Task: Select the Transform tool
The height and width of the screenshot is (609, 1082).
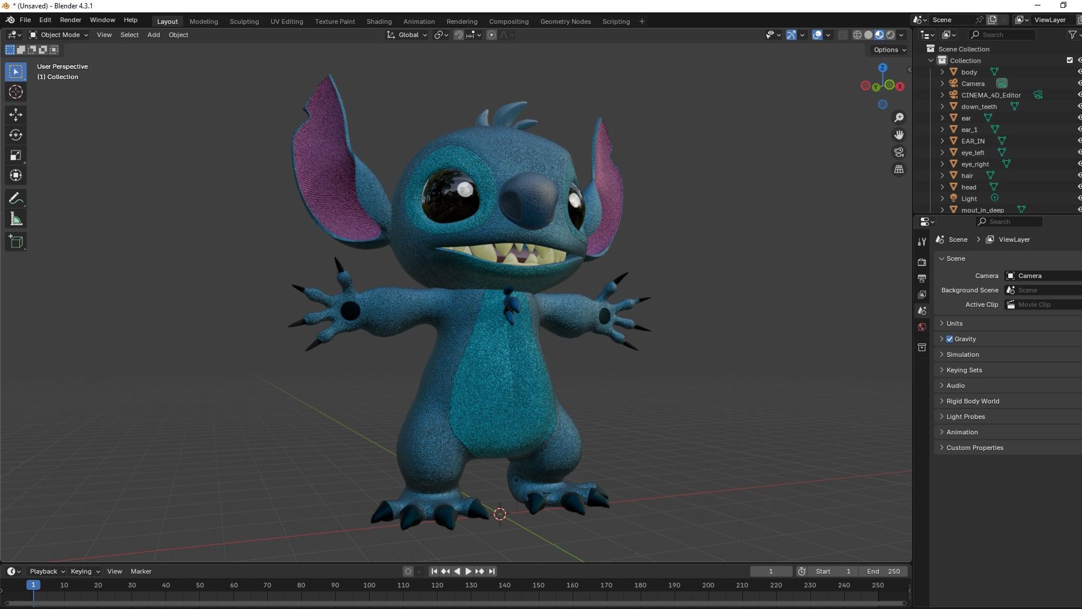Action: tap(16, 175)
